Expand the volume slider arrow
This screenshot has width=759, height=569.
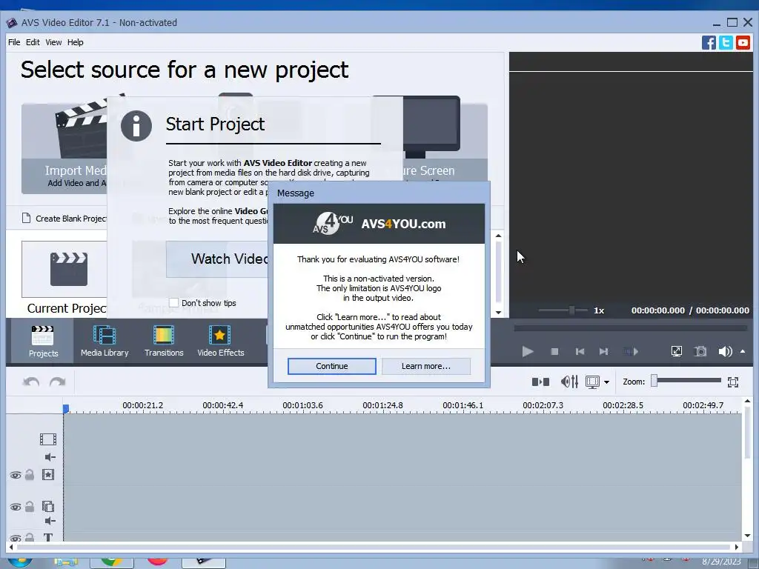coord(743,351)
